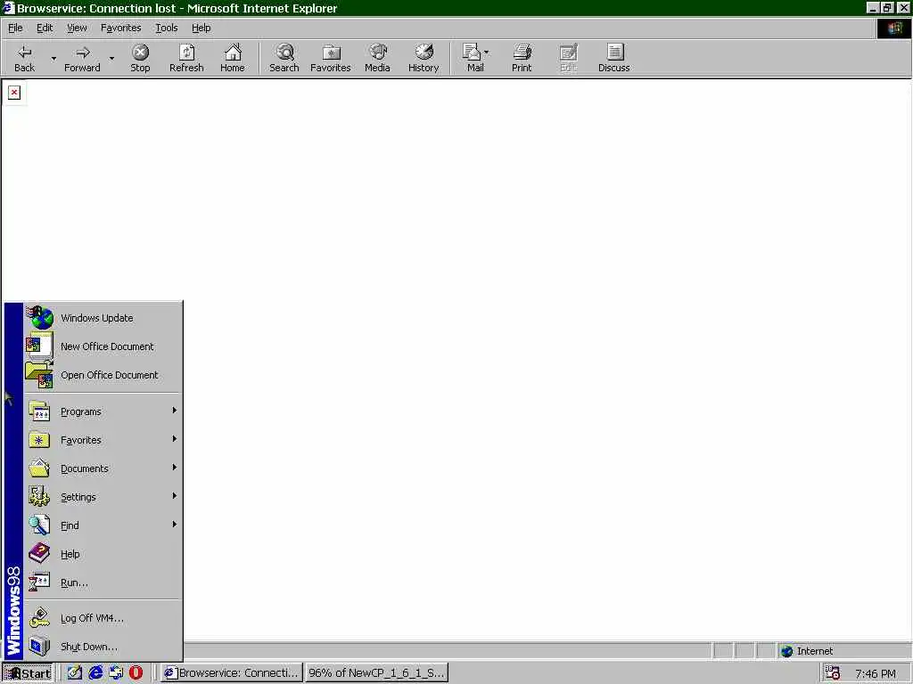The width and height of the screenshot is (913, 684).
Task: Open the Edit menu
Action: click(45, 28)
